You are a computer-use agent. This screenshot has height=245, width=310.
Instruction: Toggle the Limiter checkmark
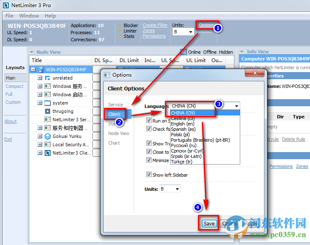120,31
